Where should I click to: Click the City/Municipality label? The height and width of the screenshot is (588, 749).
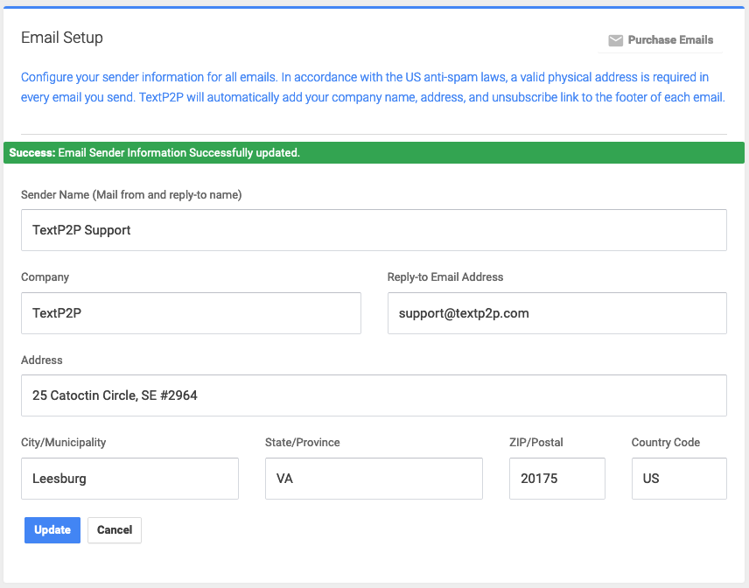[64, 443]
